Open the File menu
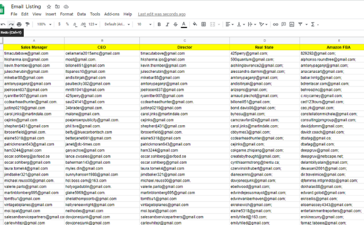 14,14
